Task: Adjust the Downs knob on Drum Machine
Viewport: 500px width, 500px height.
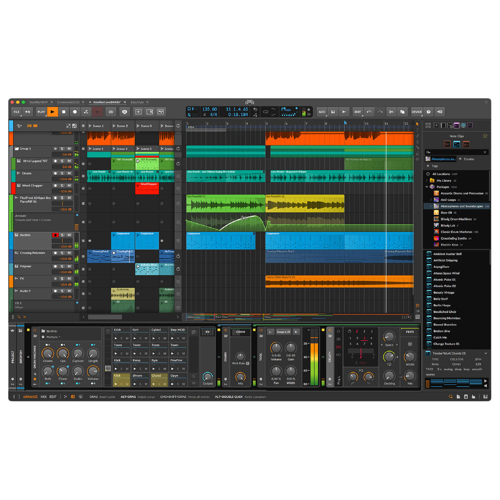Action: [47, 353]
